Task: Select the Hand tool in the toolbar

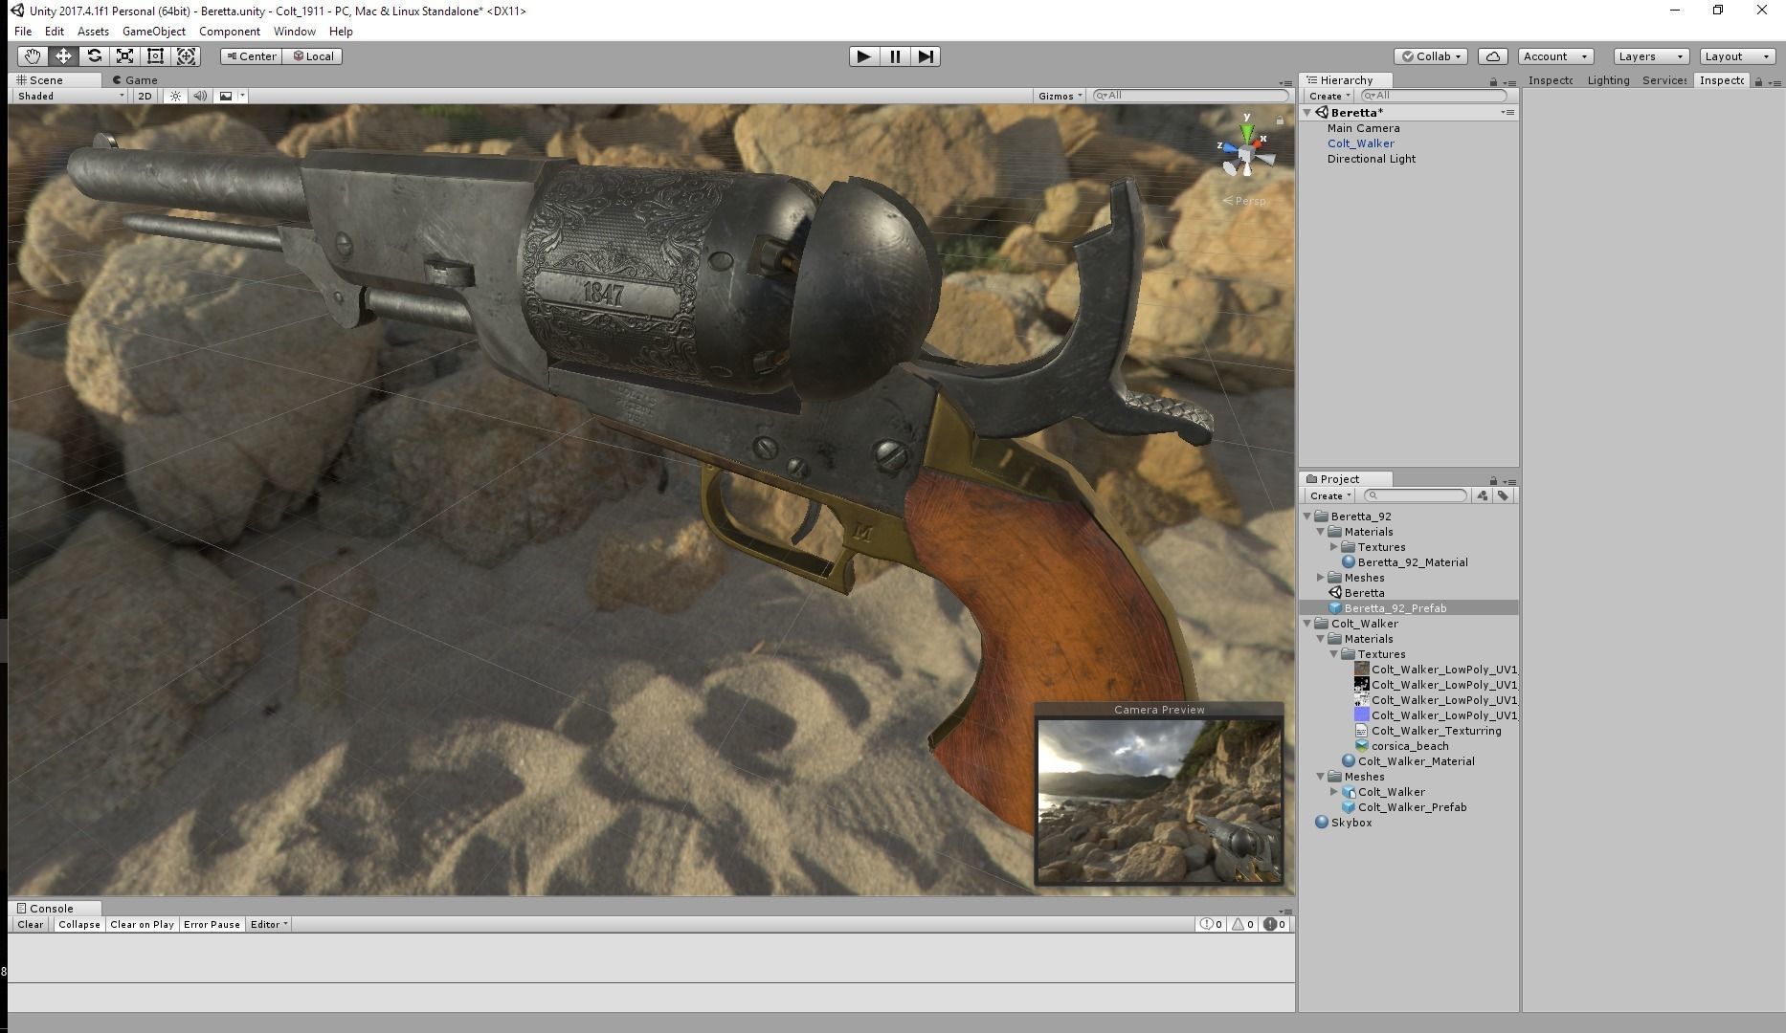Action: point(32,56)
